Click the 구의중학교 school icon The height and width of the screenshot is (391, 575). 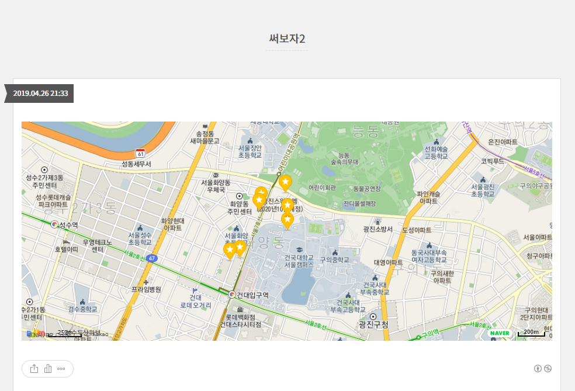tap(335, 252)
